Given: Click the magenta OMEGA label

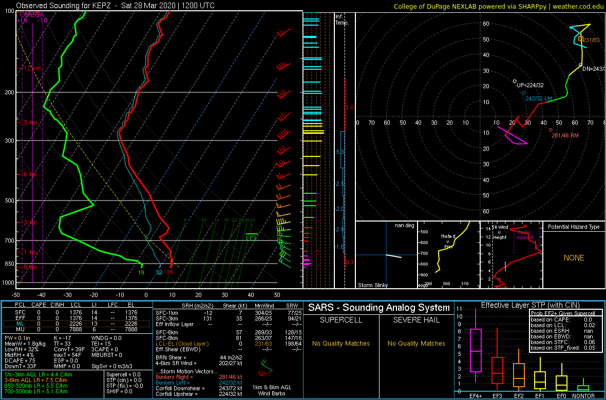Looking at the screenshot, I should (x=31, y=14).
